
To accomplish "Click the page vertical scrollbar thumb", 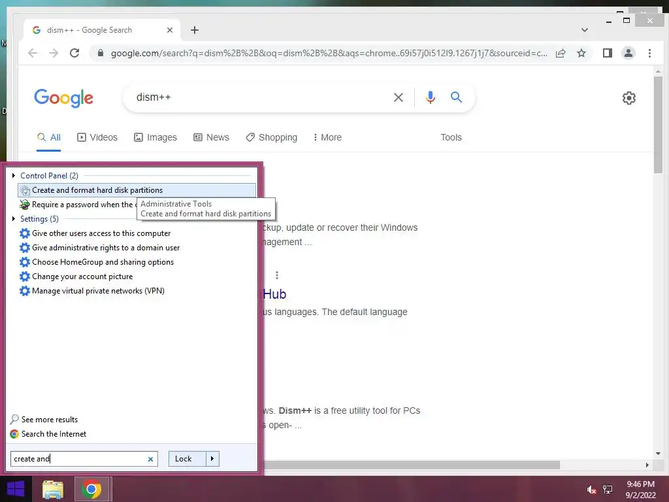I will (x=658, y=125).
